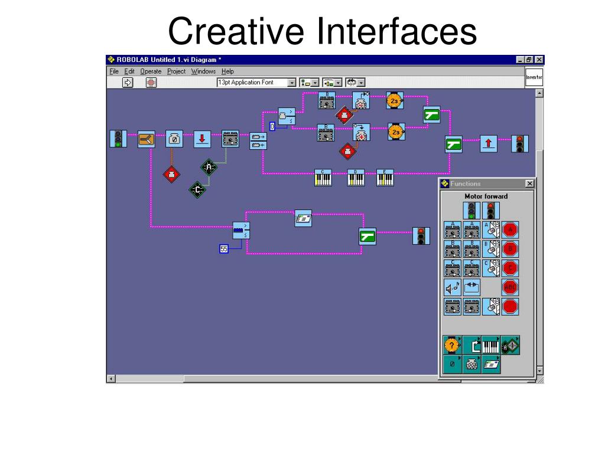Pick Stop A sign in Functions palette
605x453 pixels.
pos(510,230)
